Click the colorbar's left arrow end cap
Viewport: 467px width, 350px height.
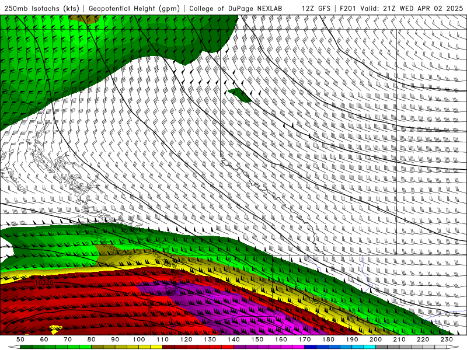[13, 347]
